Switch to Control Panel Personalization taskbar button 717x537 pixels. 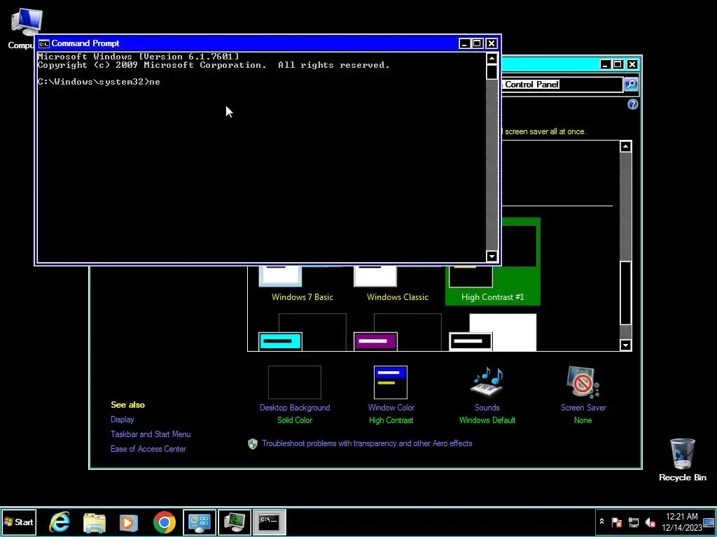pyautogui.click(x=200, y=522)
